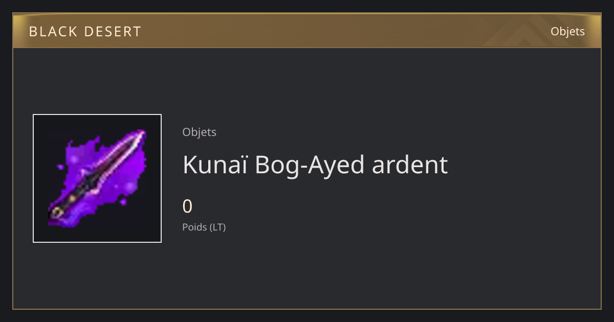This screenshot has height=322, width=614.
Task: Select the Objets category label above the title
Action: (200, 132)
